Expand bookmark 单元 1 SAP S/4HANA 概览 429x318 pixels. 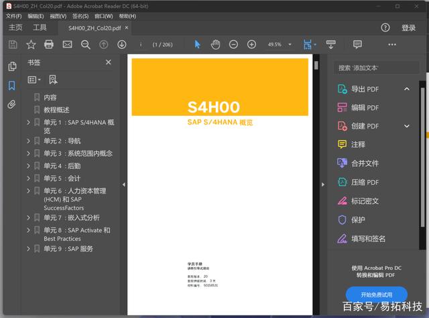point(28,122)
